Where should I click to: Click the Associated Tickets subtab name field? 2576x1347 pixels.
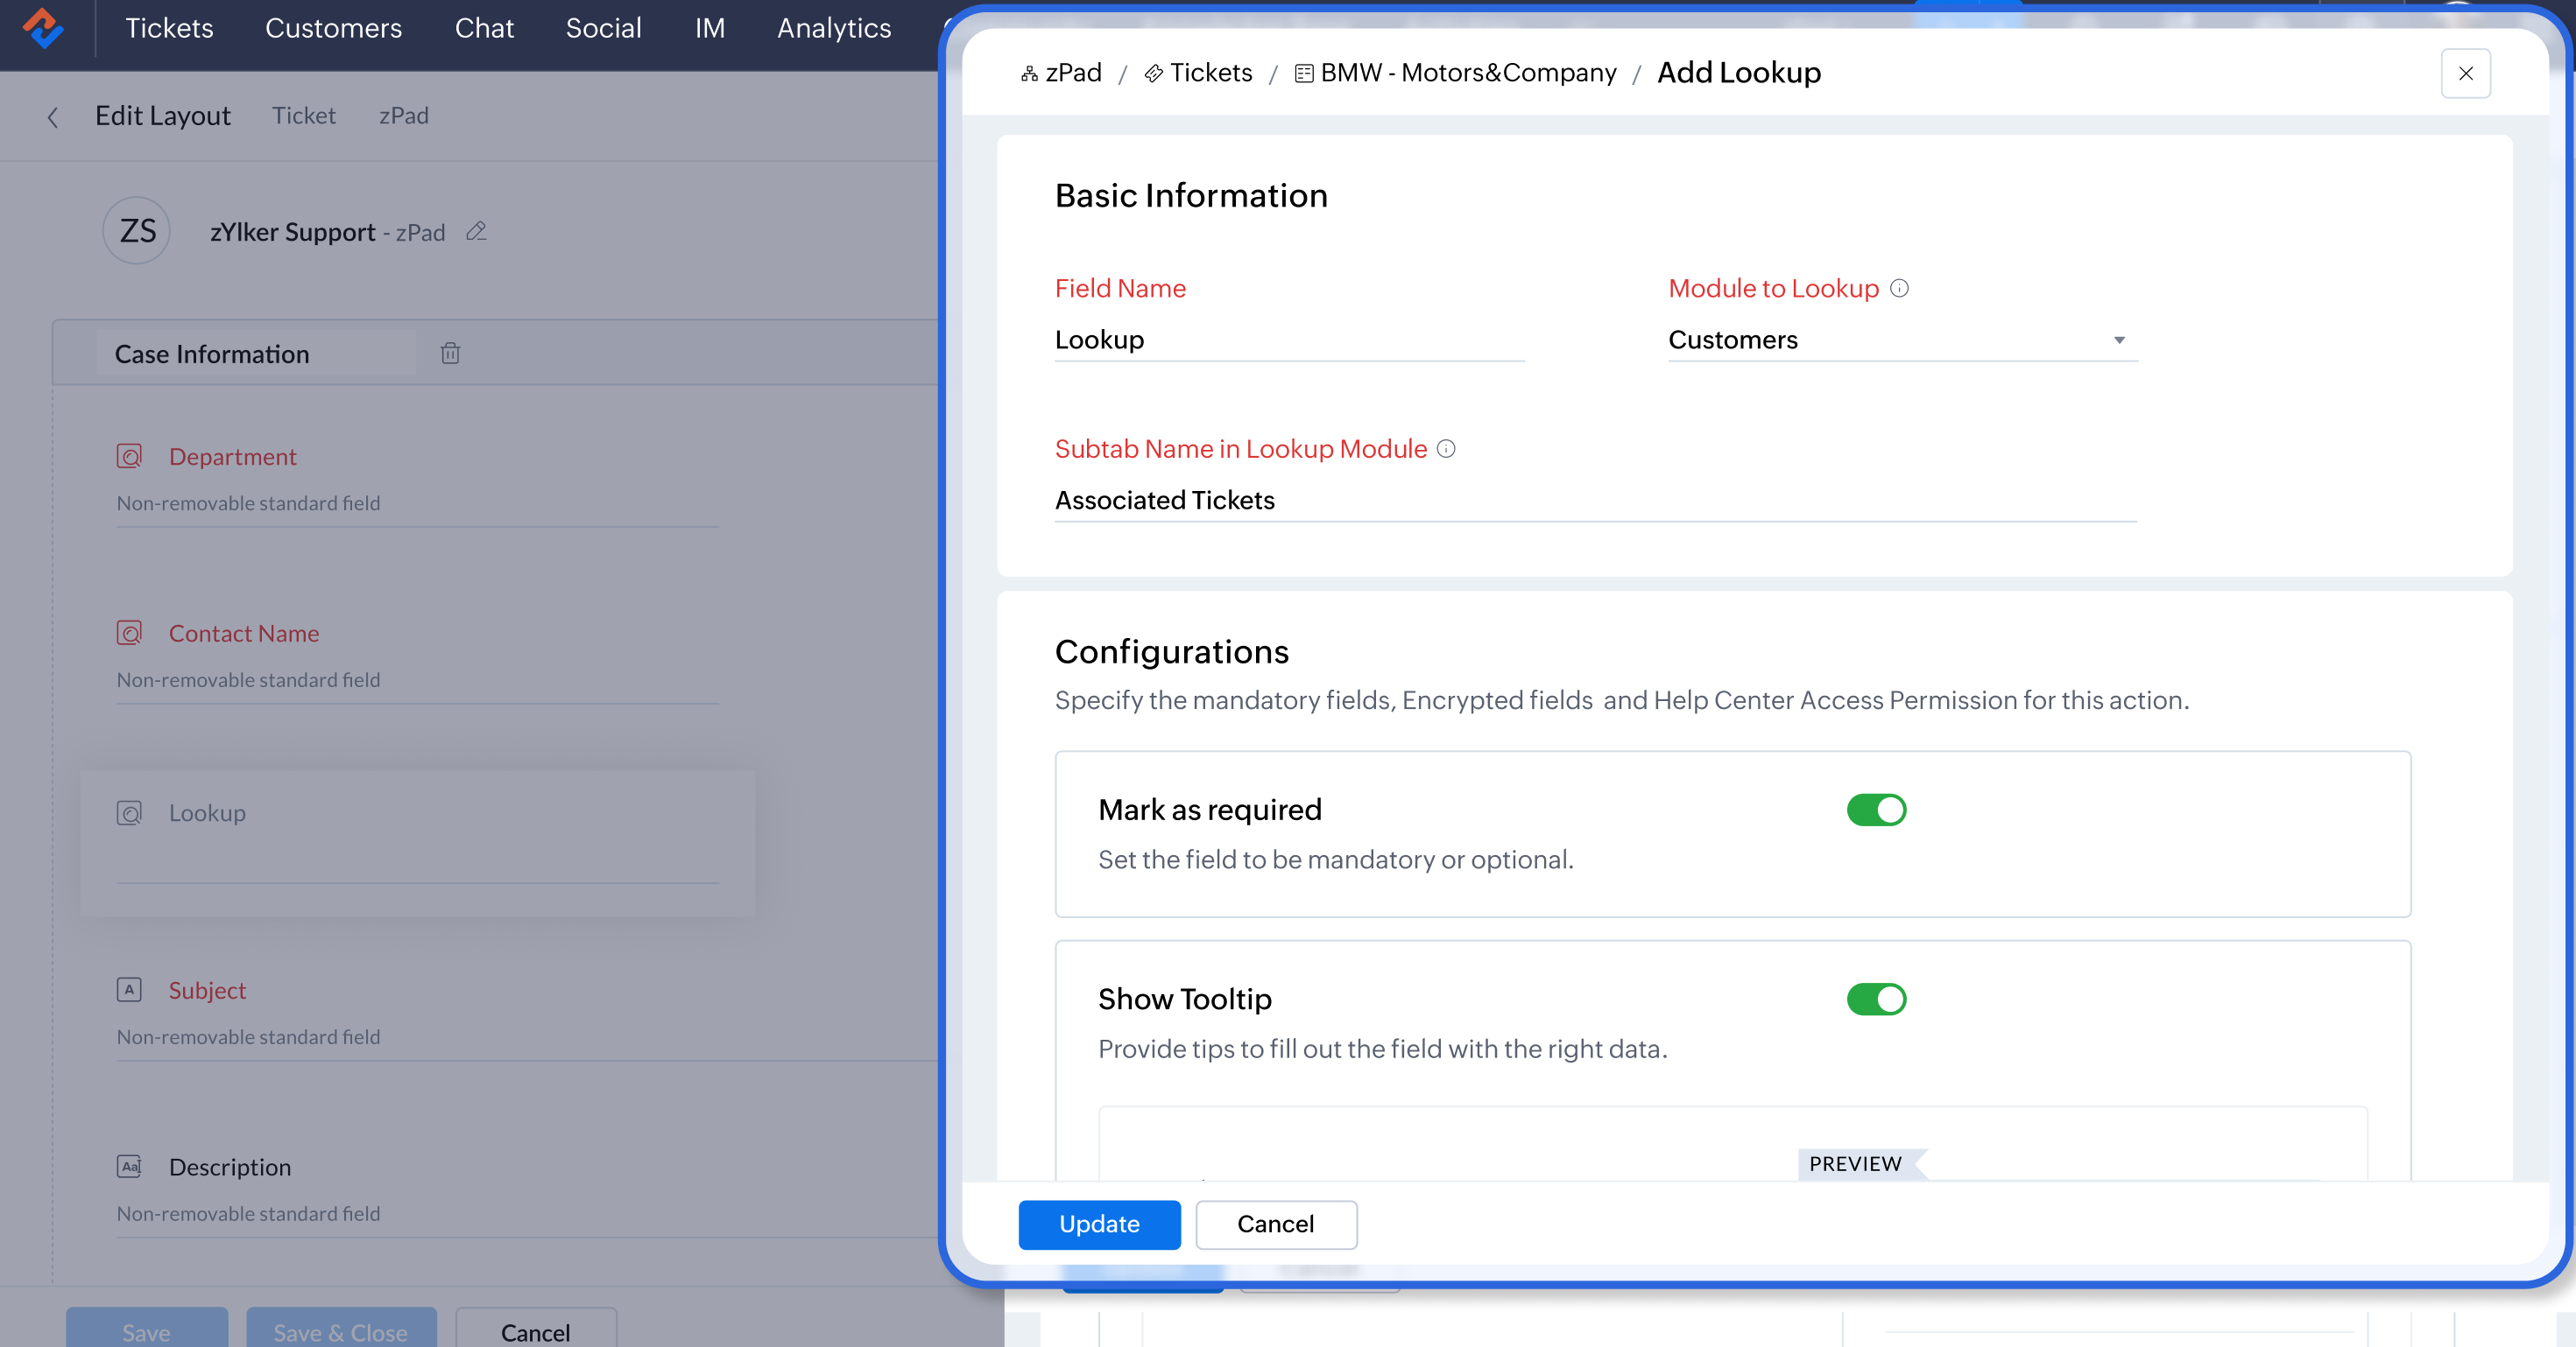pos(1594,500)
